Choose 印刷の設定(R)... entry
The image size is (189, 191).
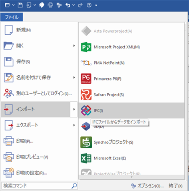tap(39, 173)
